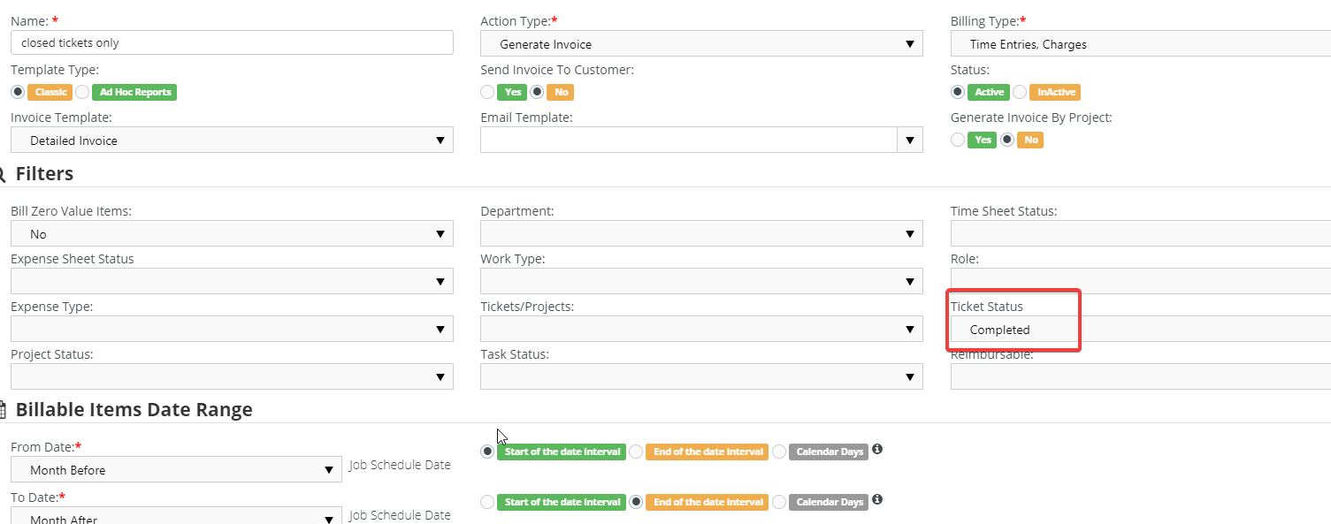Choose Start of the date interval for To Date
This screenshot has height=524, width=1331.
click(x=487, y=502)
